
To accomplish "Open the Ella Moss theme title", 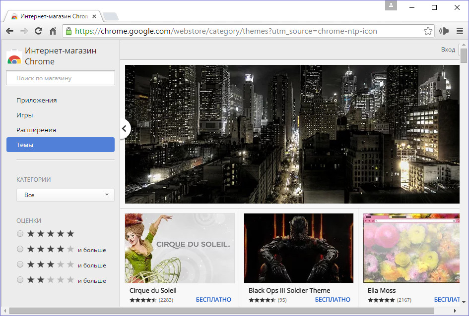I will click(x=382, y=290).
